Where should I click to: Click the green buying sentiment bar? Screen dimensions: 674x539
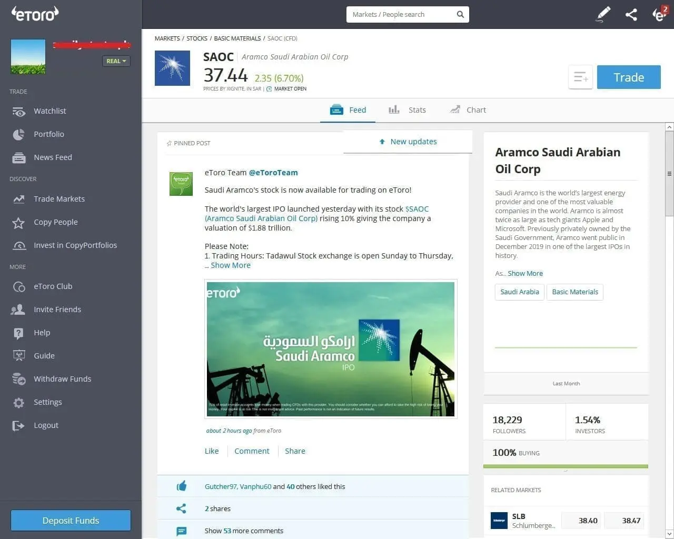click(x=566, y=466)
